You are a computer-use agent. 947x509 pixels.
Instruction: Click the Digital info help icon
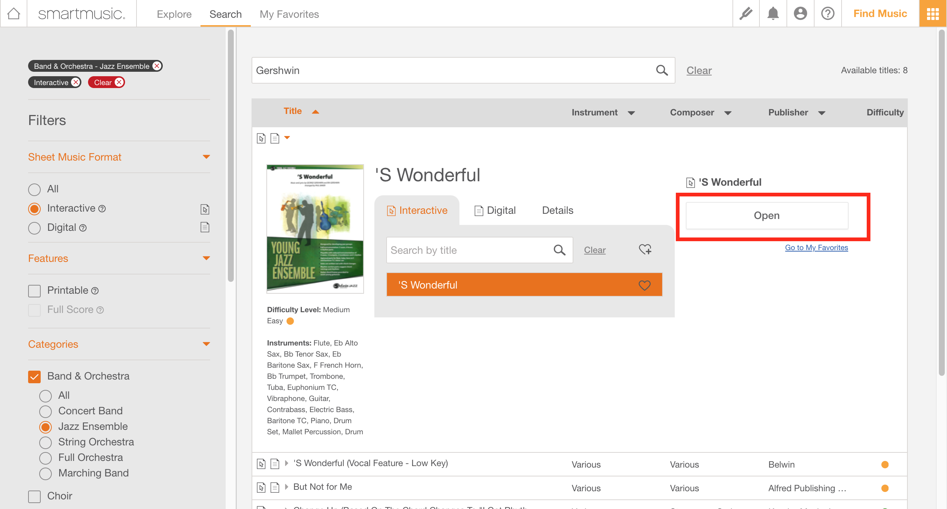[x=83, y=228]
